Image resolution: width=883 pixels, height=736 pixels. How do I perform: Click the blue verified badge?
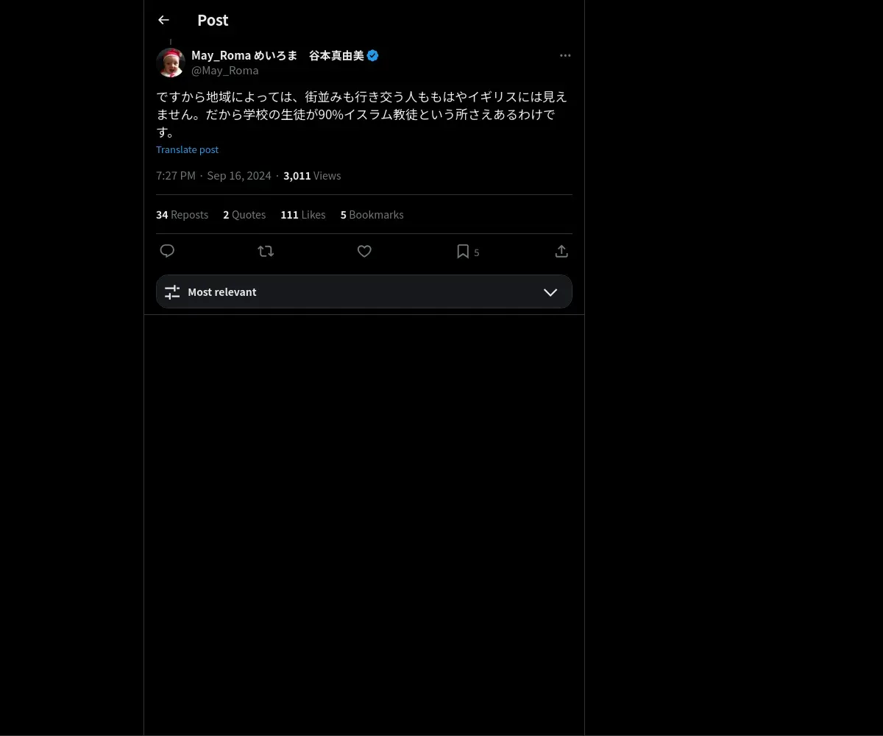coord(373,55)
